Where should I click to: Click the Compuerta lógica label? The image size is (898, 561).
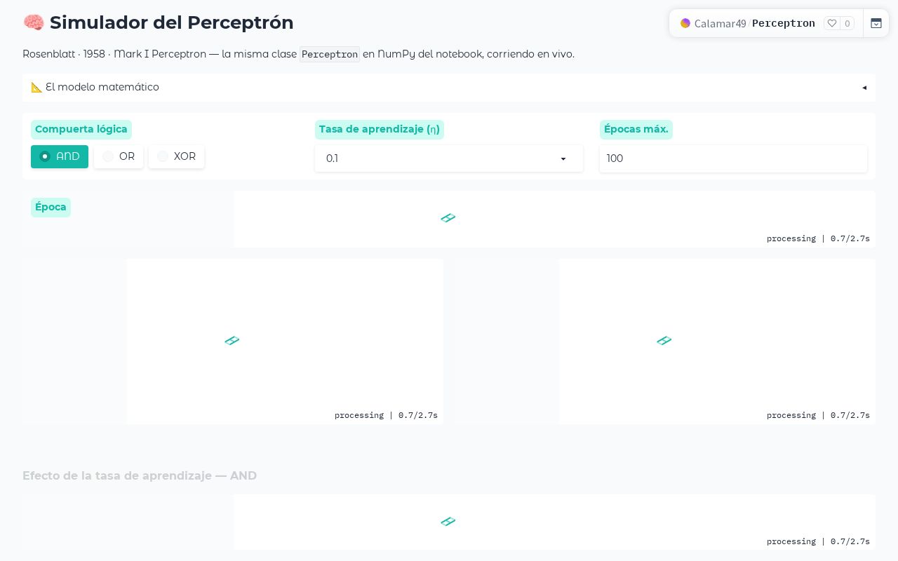tap(81, 129)
